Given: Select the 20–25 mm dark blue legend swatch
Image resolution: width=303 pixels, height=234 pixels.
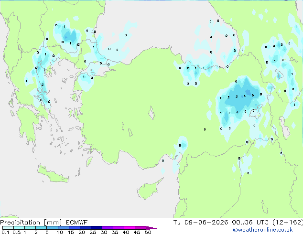Looking at the screenshot, I should 86,228.
